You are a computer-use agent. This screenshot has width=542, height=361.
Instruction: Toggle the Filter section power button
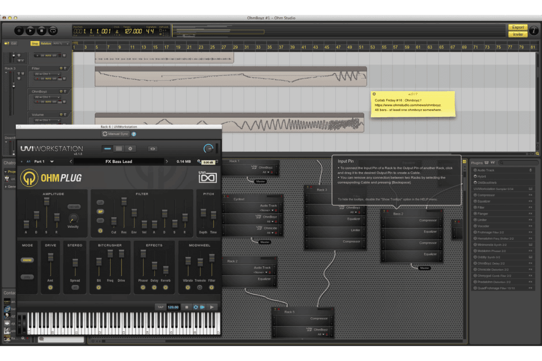click(x=100, y=231)
